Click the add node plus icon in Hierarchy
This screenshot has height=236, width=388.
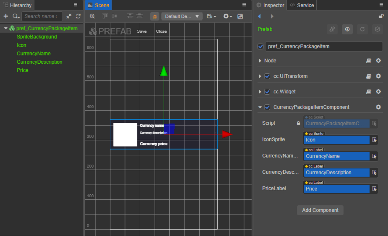pos(6,16)
